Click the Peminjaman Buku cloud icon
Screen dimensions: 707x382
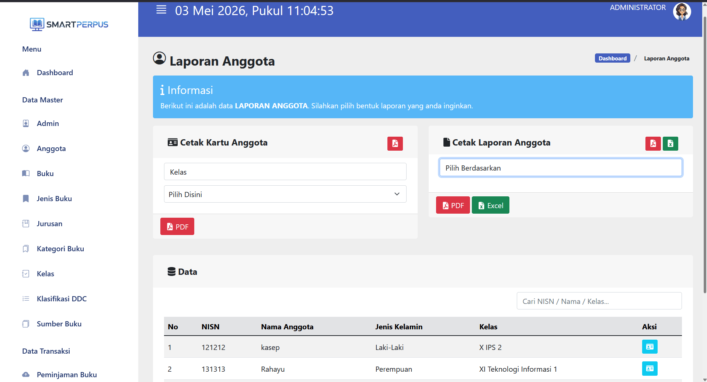26,375
